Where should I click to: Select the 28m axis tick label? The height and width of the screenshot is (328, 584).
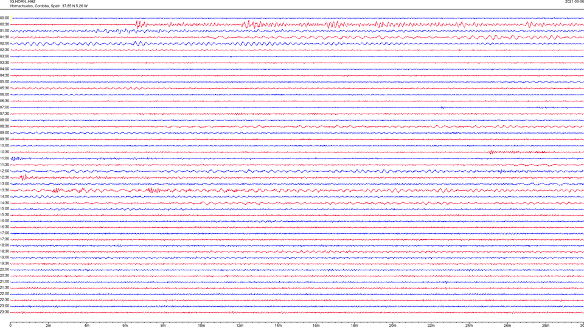[546, 326]
